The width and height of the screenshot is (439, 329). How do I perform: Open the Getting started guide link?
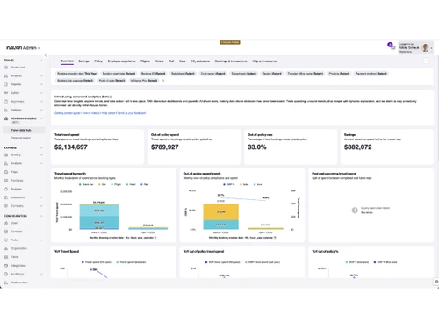pos(68,113)
